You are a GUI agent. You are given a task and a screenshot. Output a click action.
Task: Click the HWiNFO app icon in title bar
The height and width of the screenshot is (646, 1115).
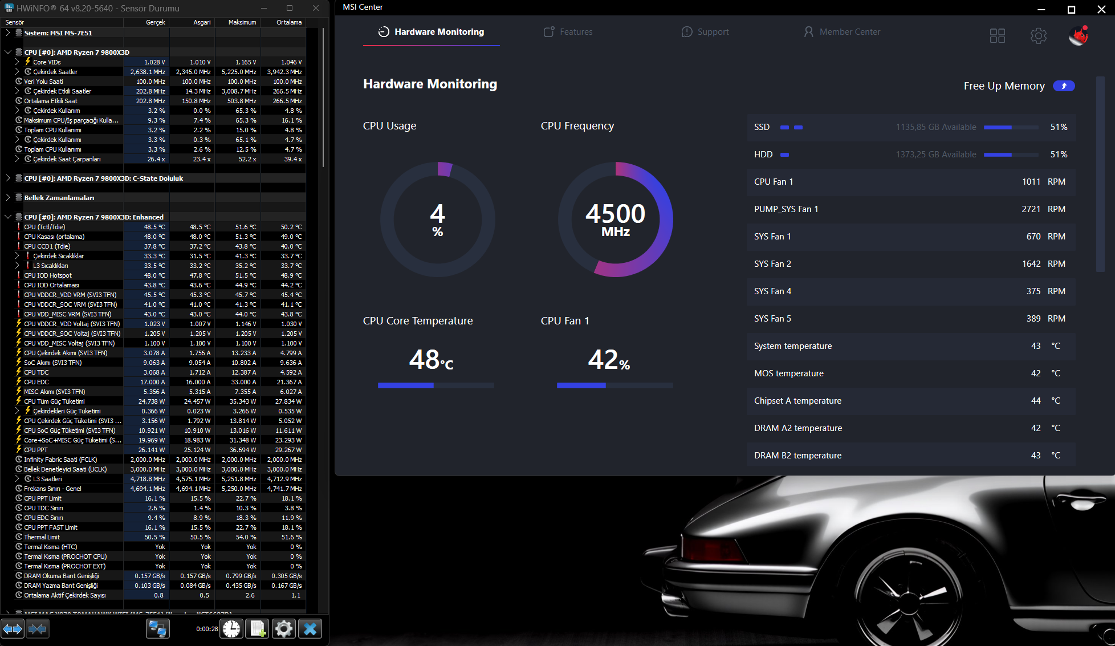point(9,8)
